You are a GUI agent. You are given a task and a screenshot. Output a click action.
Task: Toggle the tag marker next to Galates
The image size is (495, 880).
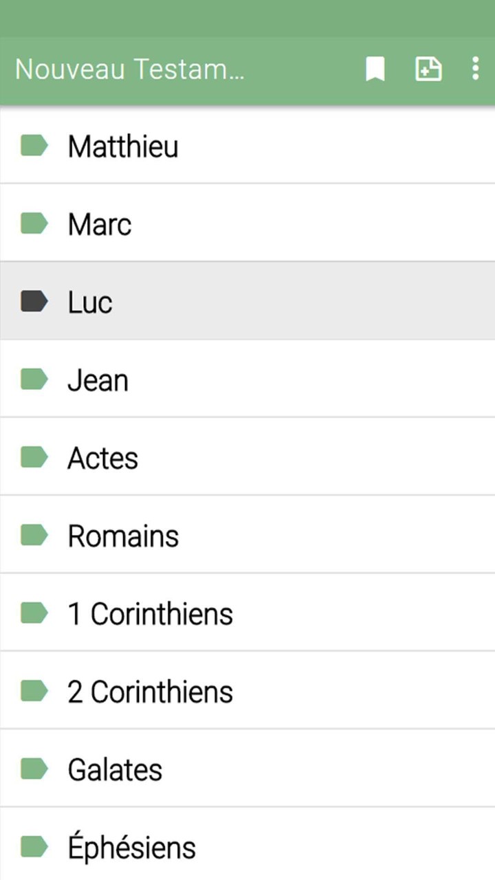tap(34, 769)
